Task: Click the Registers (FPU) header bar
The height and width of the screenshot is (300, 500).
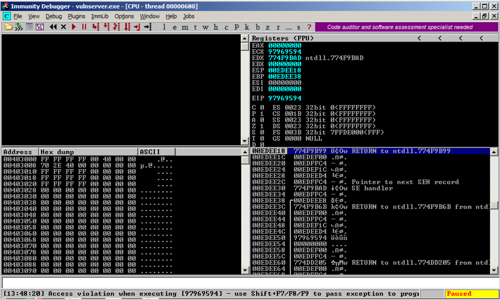Action: coord(374,38)
